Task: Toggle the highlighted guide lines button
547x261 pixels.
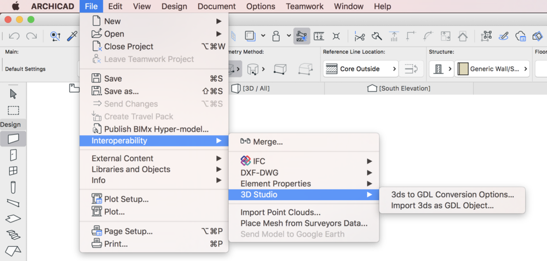Action: (x=301, y=36)
